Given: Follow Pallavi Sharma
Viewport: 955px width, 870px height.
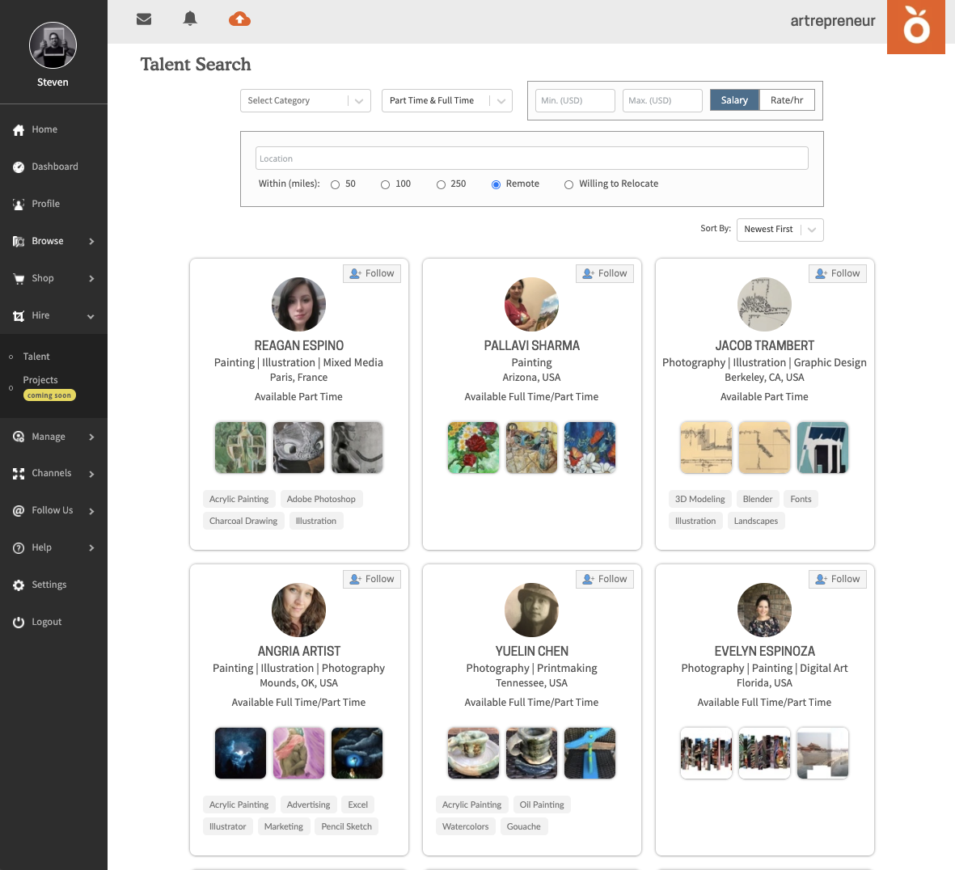Looking at the screenshot, I should (605, 273).
